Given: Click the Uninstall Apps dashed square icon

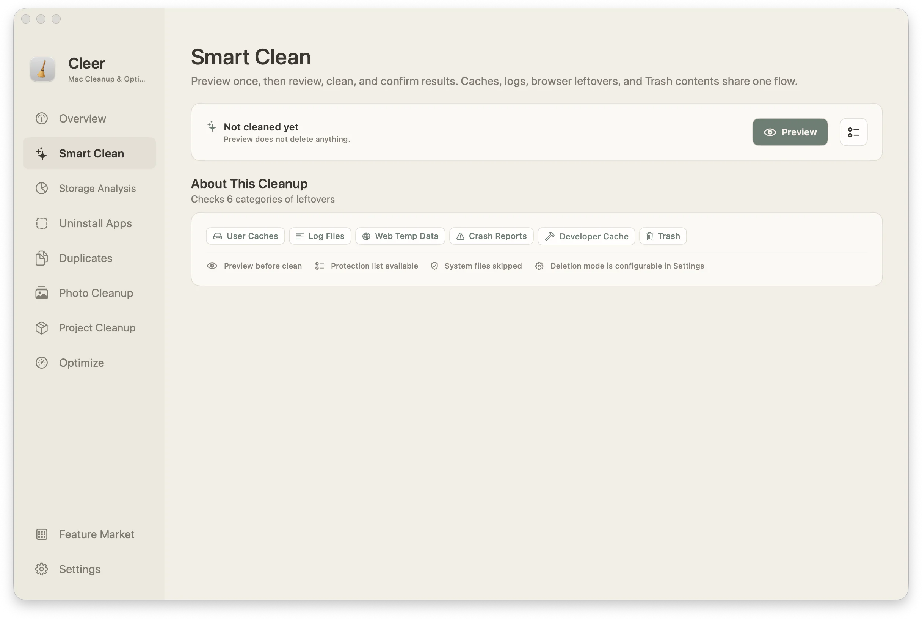Looking at the screenshot, I should 41,223.
